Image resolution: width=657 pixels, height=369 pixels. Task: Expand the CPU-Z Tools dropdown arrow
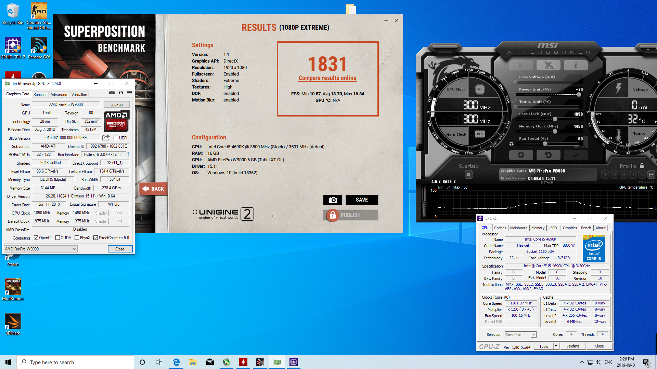556,346
